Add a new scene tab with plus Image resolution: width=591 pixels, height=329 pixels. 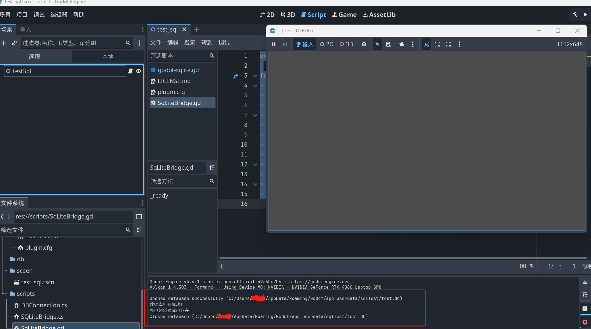tap(197, 29)
